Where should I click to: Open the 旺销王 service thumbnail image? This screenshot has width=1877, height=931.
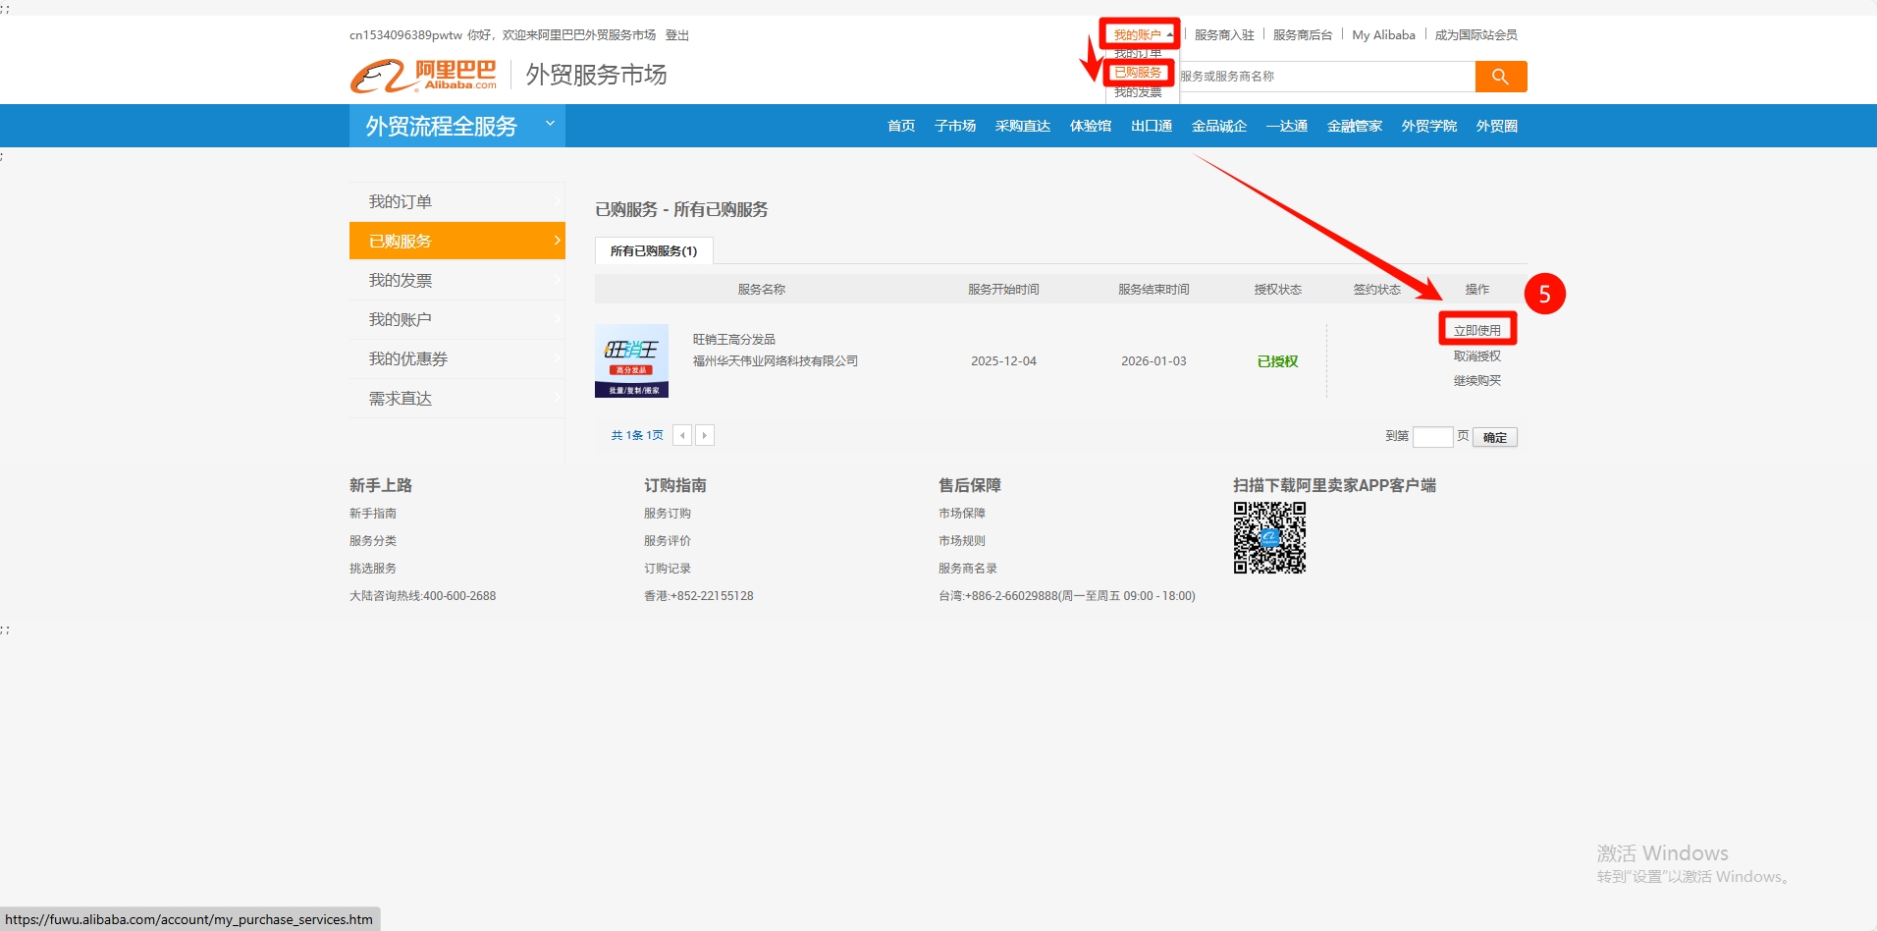click(631, 360)
